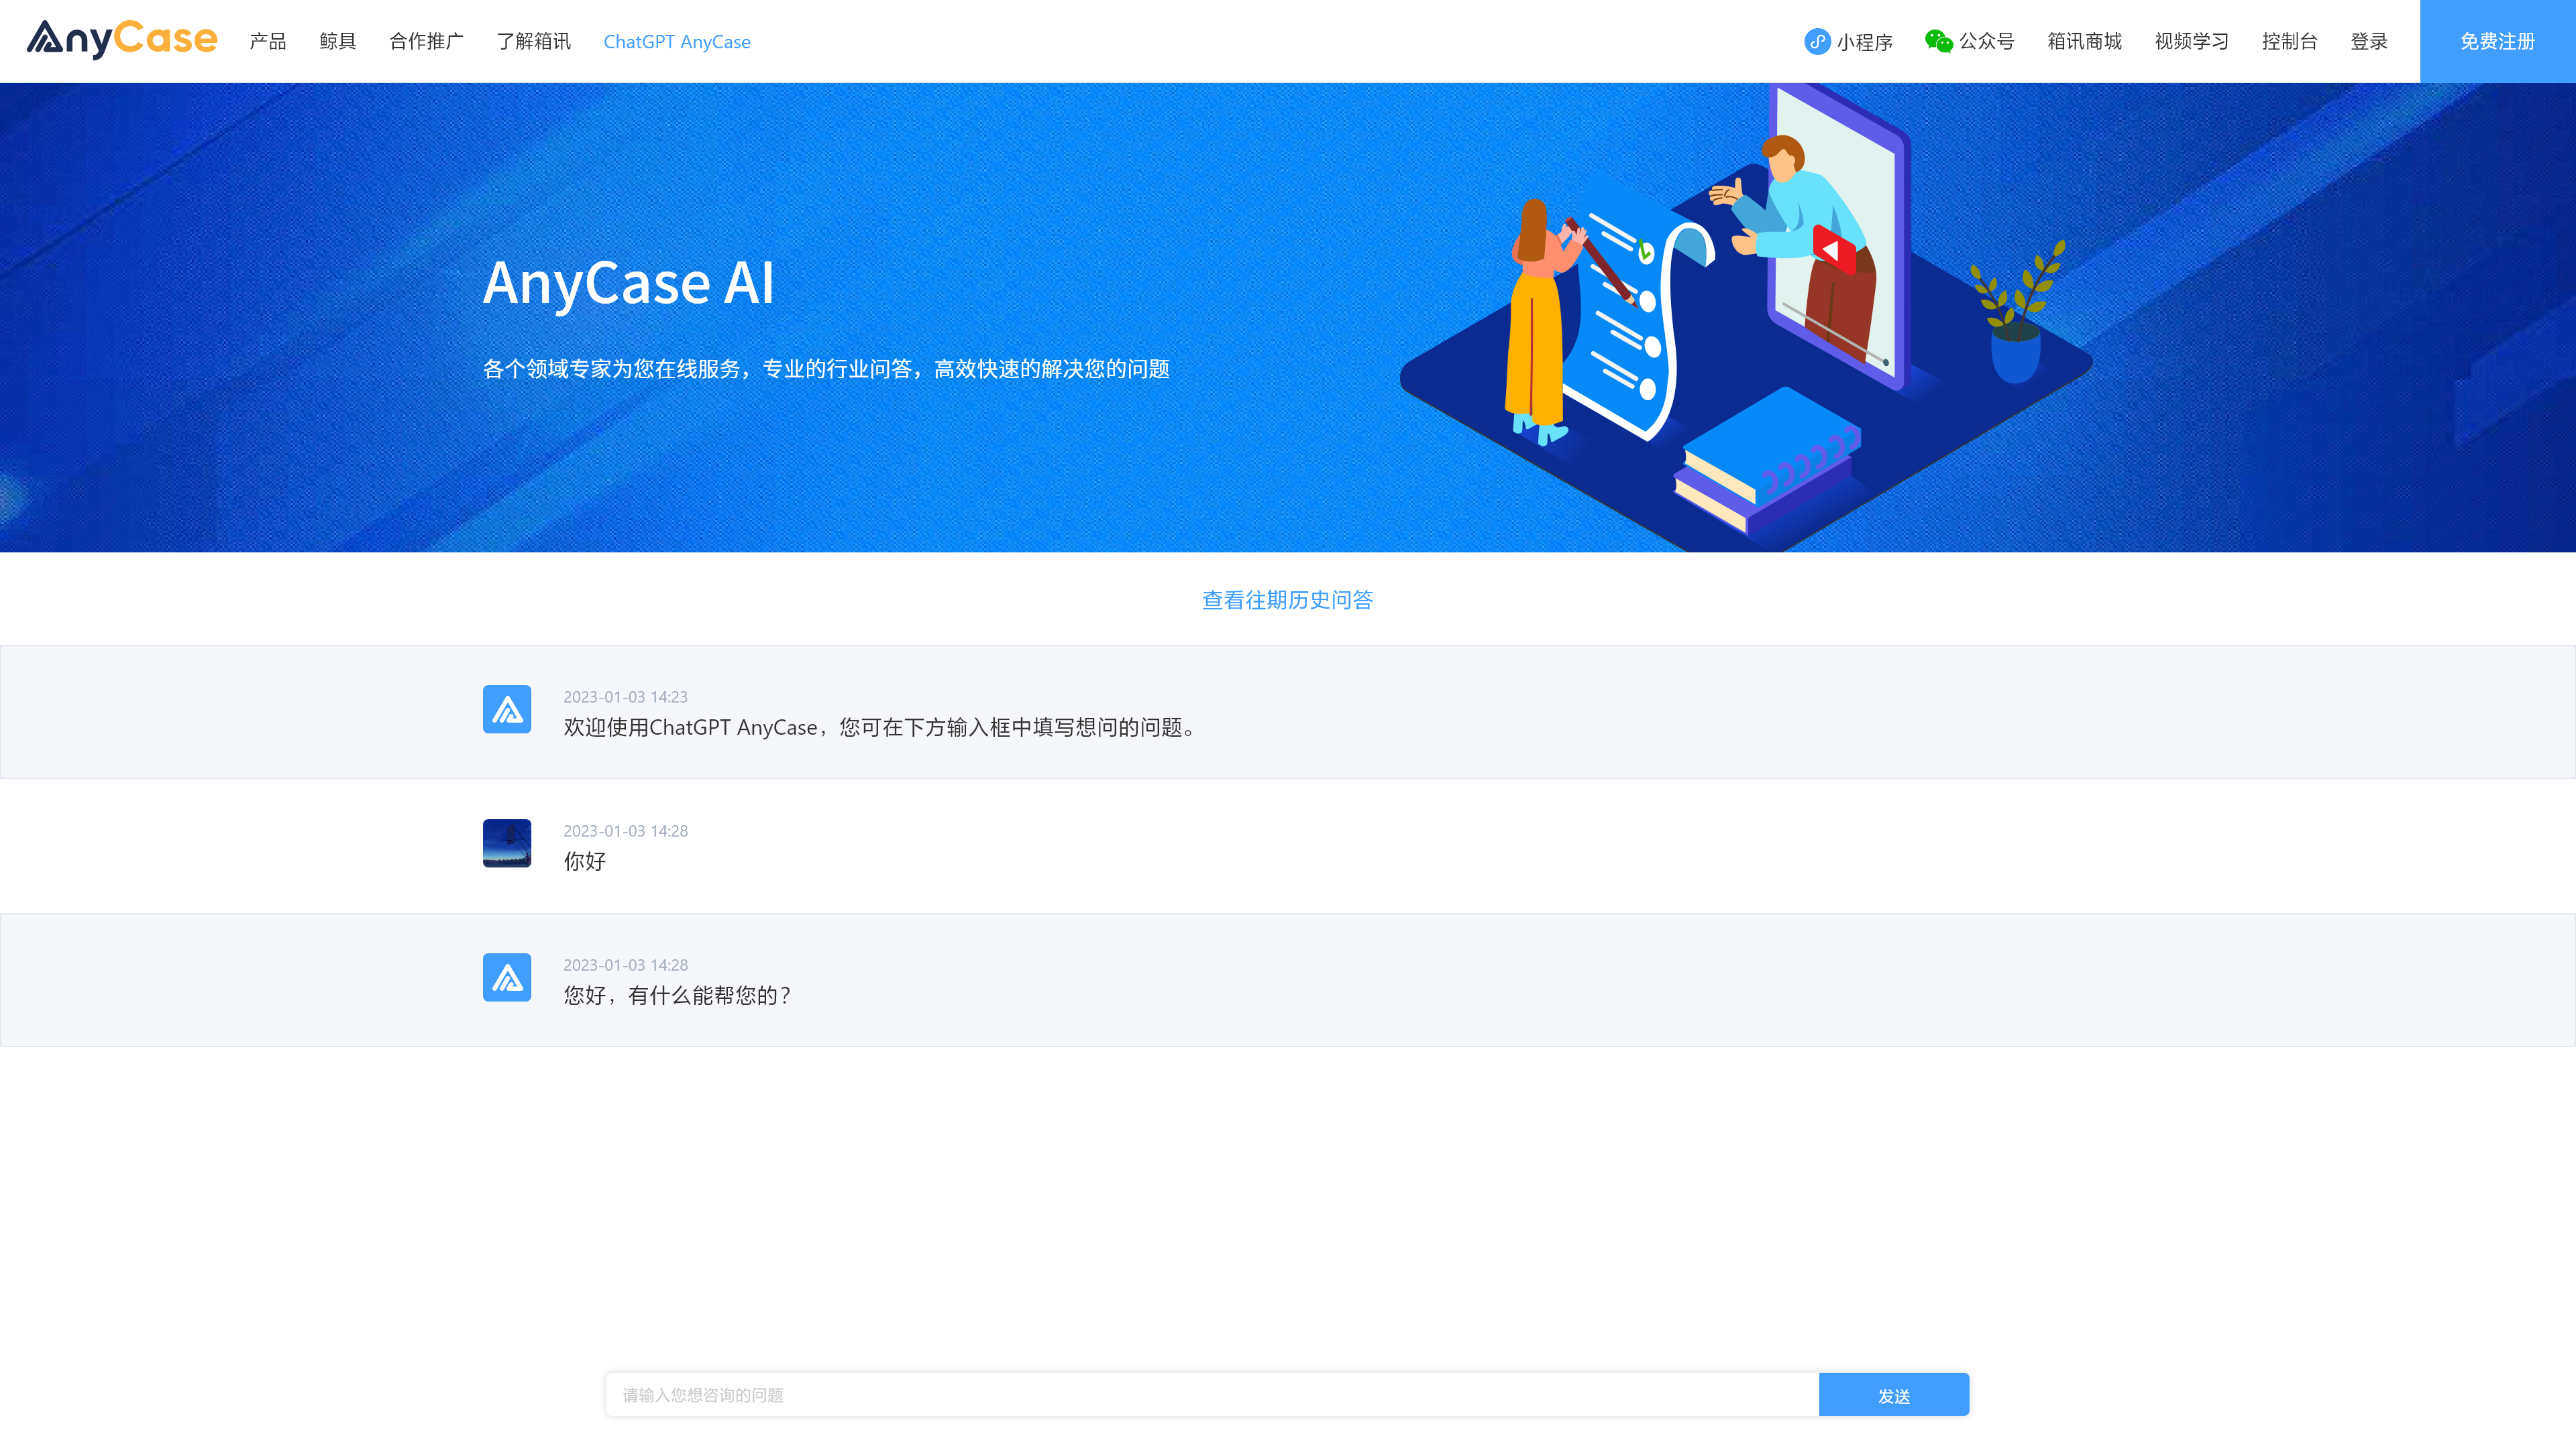Click the AnyCase AI banner heading
Image resolution: width=2576 pixels, height=1448 pixels.
629,283
